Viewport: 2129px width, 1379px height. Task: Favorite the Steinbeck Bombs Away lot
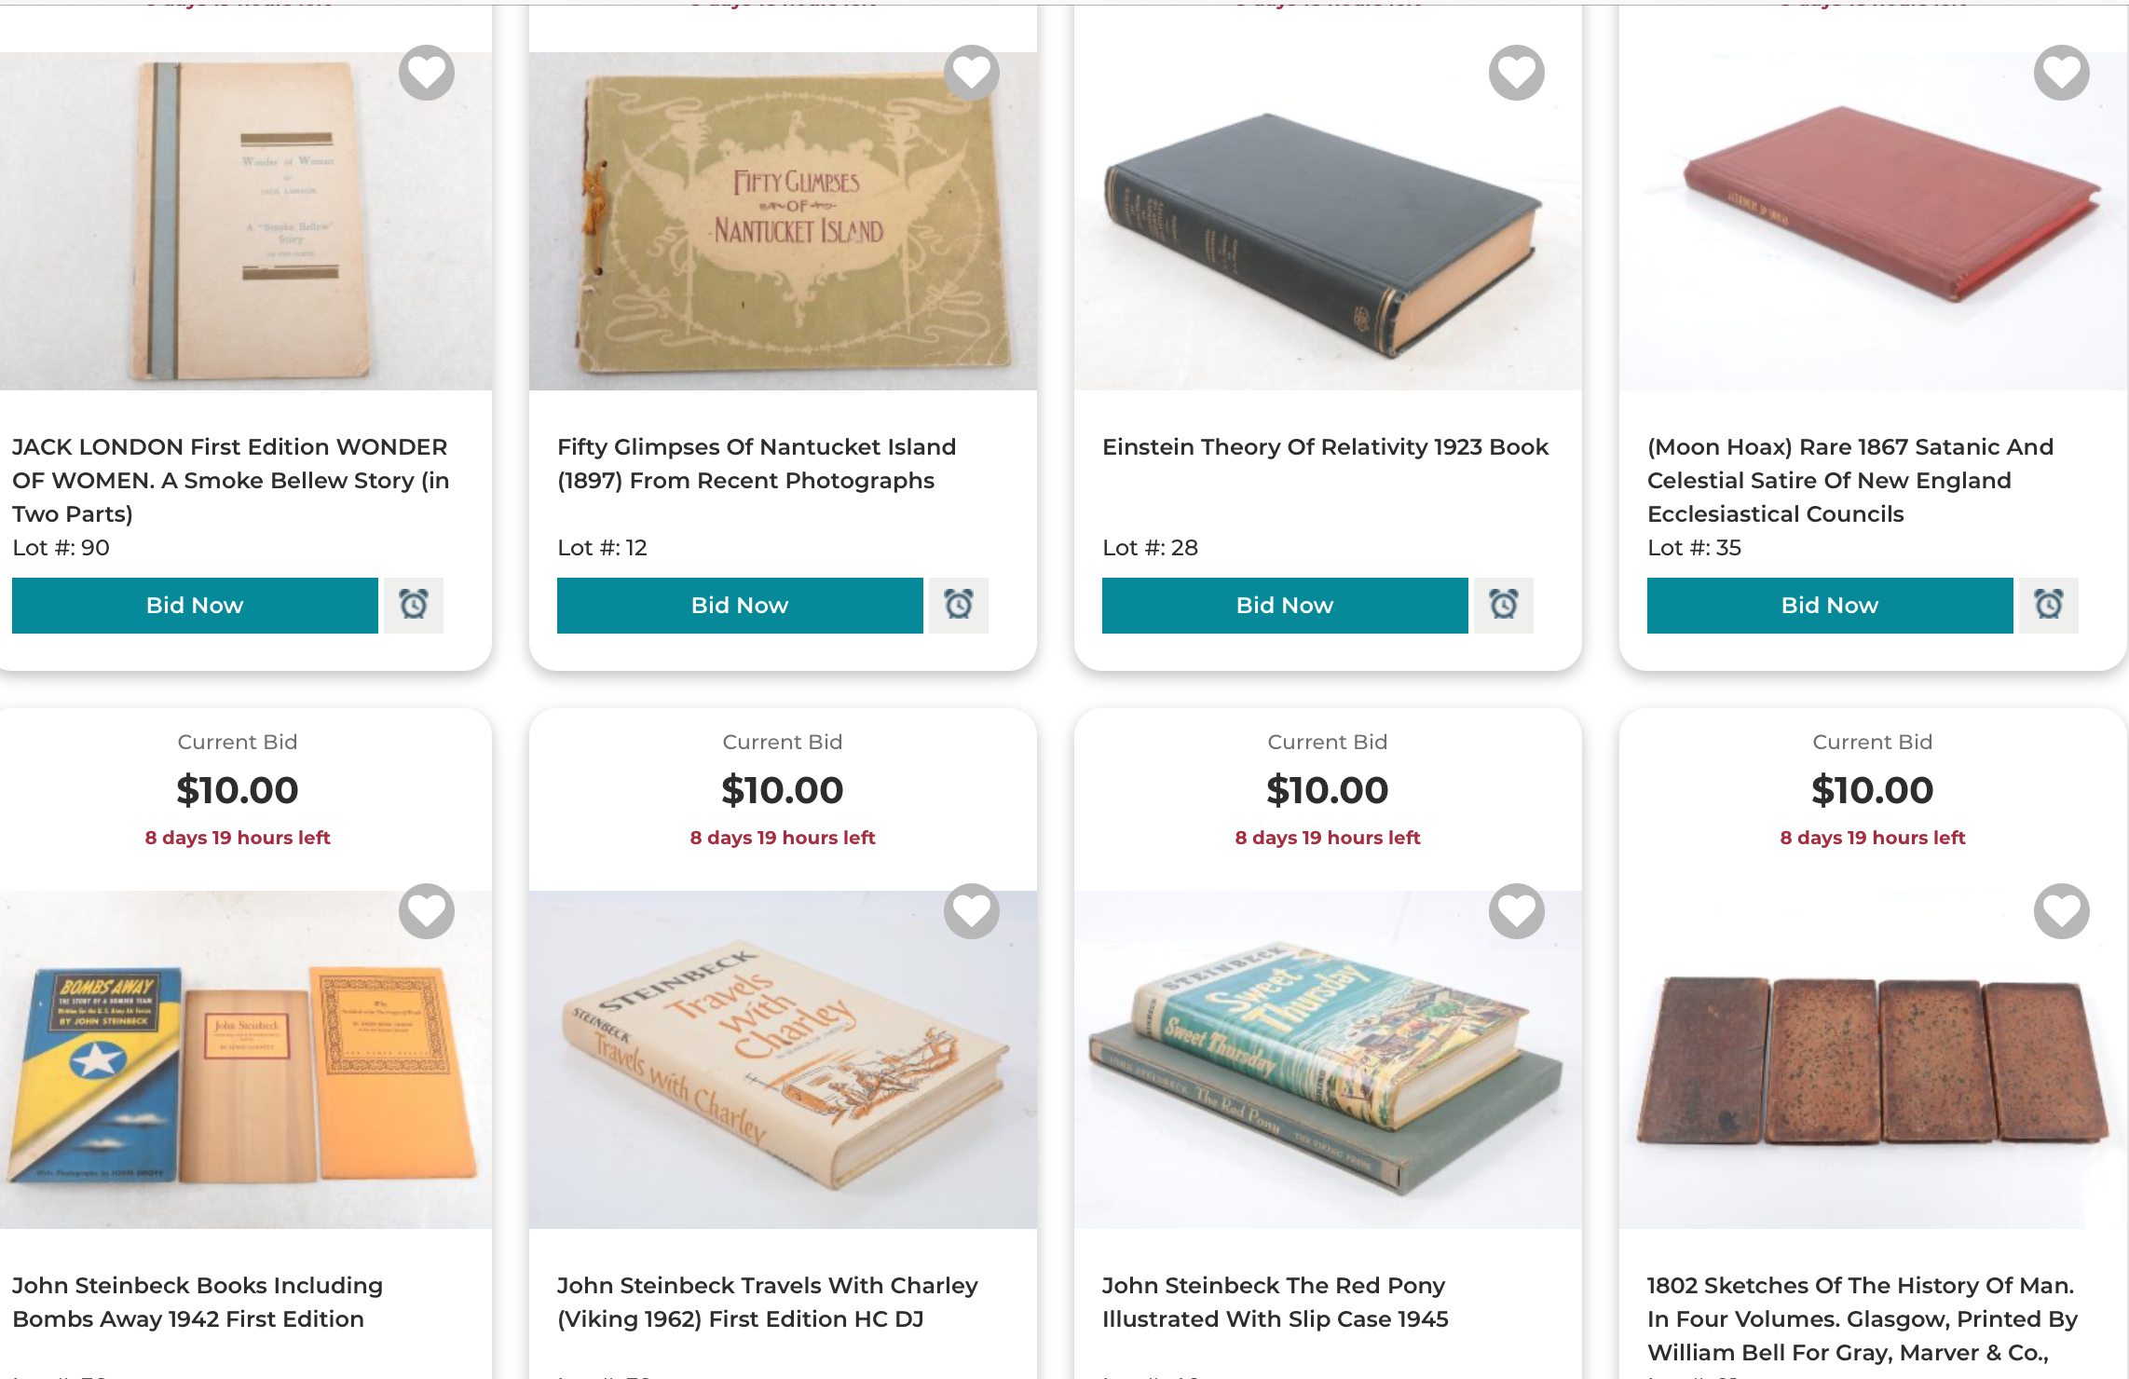(427, 911)
